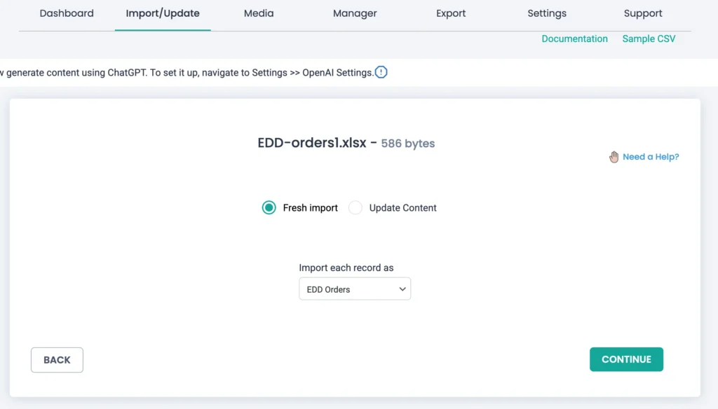Image resolution: width=718 pixels, height=409 pixels.
Task: Open the Media tab
Action: tap(258, 13)
